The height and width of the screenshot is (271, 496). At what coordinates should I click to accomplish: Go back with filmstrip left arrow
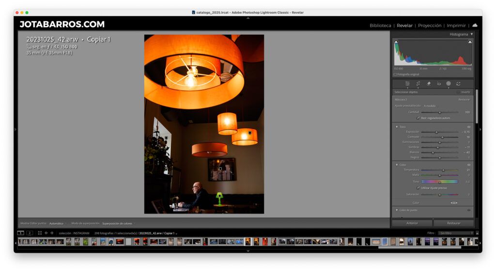[x=46, y=233]
